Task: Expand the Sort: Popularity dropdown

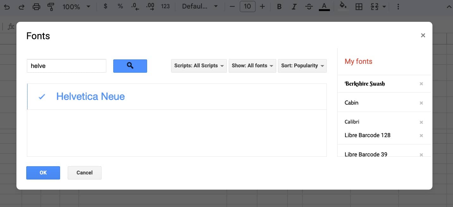Action: [x=302, y=66]
